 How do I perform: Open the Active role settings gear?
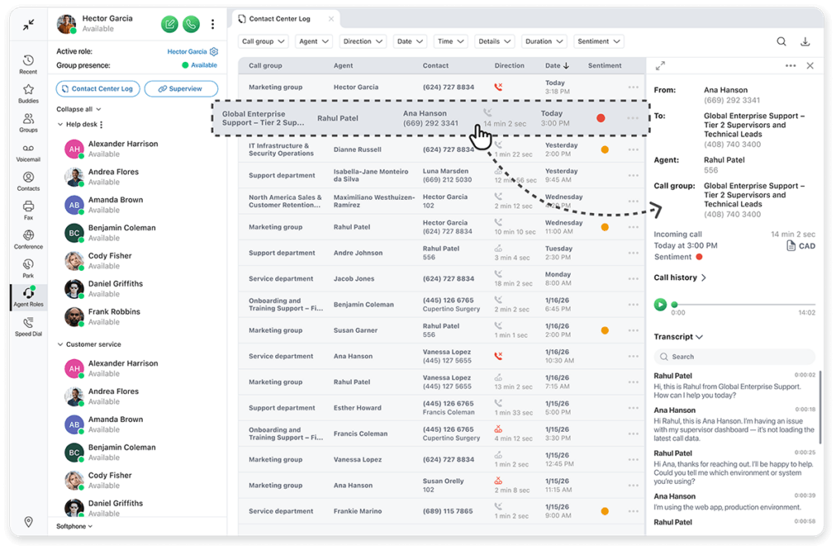[x=214, y=51]
